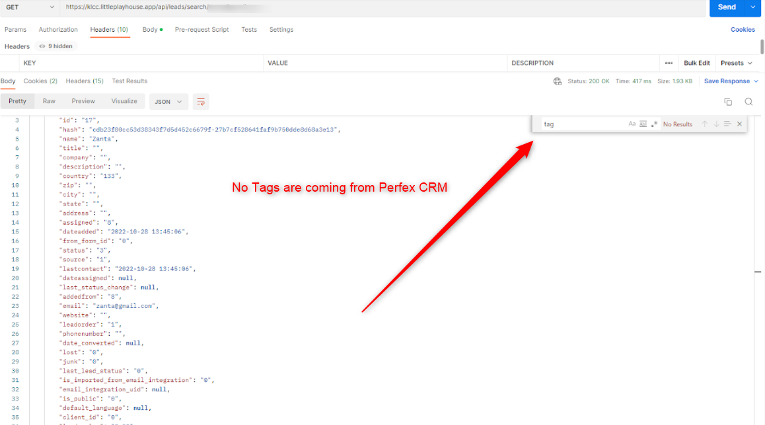Click the search field containing 'tag'
765x425 pixels.
coord(583,124)
